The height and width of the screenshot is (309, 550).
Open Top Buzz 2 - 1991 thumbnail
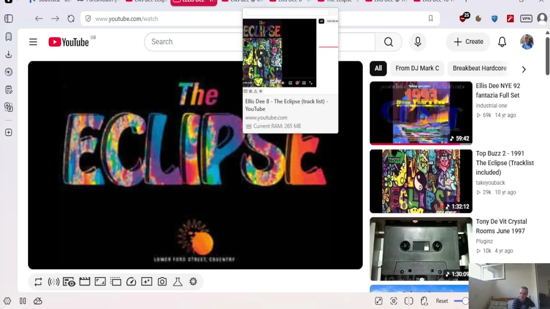pyautogui.click(x=421, y=181)
